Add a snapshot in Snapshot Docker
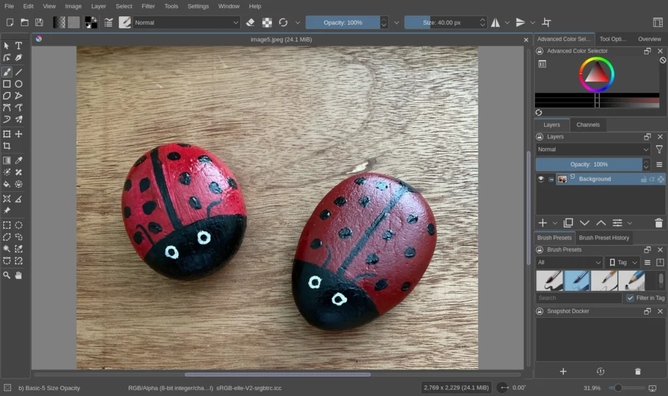The image size is (668, 396). pos(563,372)
